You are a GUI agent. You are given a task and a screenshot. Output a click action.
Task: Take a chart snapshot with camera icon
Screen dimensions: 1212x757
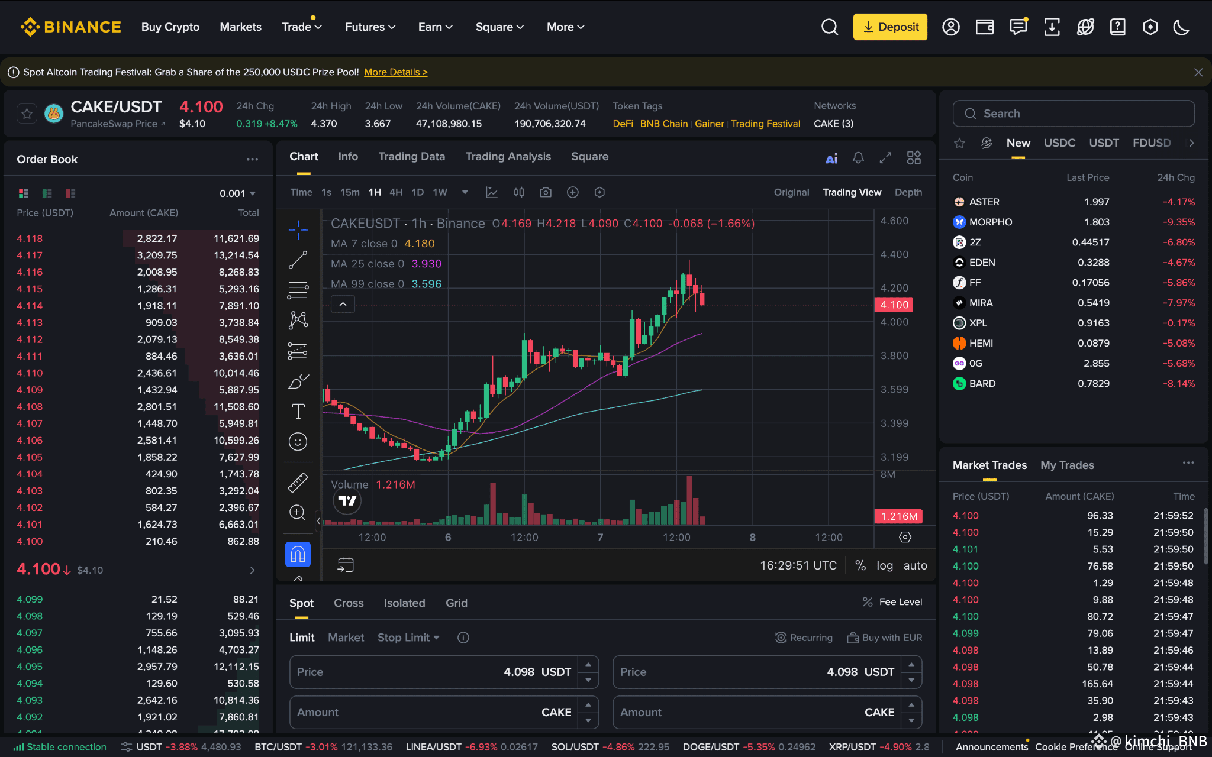click(x=546, y=192)
